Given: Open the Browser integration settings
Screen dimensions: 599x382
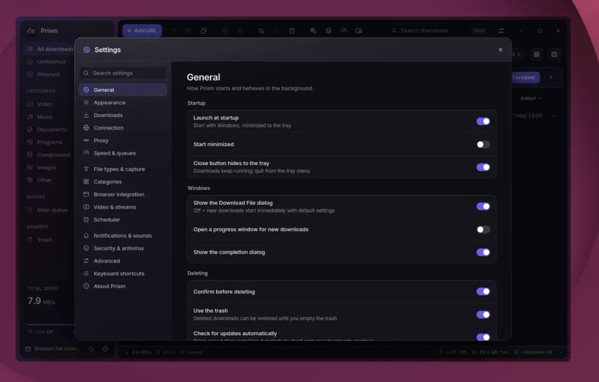Looking at the screenshot, I should click(123, 194).
